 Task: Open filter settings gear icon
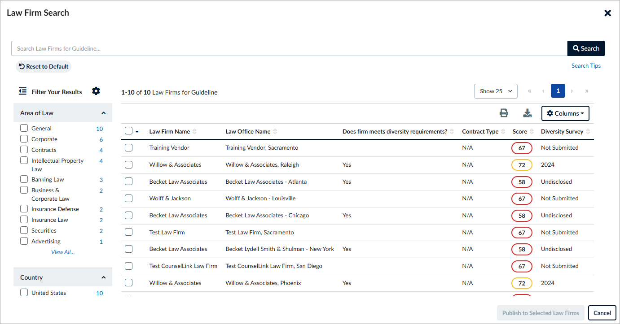tap(96, 91)
